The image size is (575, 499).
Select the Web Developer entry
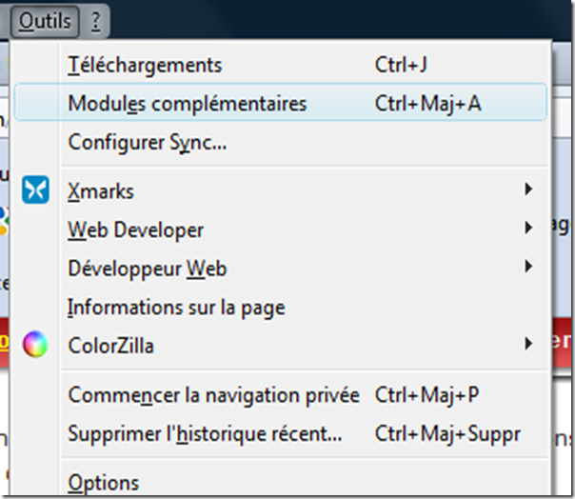(135, 230)
